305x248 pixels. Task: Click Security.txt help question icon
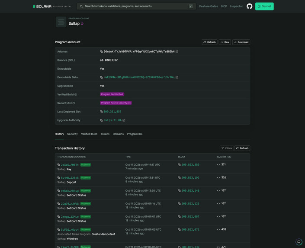74,103
